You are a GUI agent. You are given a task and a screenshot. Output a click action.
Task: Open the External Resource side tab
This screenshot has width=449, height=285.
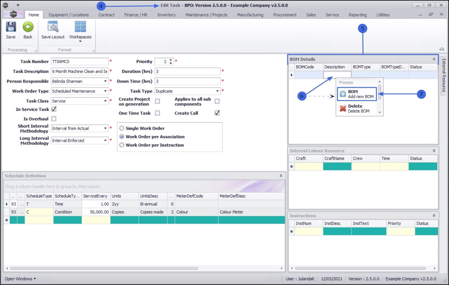pos(444,75)
